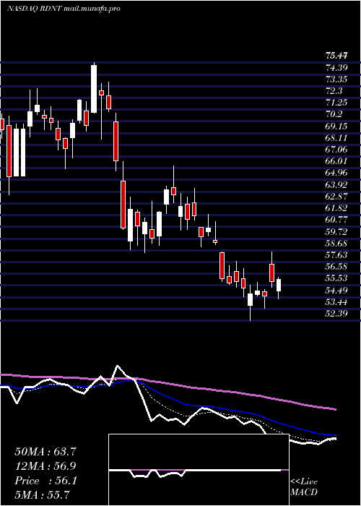Click the '5MA : 55.7' reading
361x506 pixels.
pyautogui.click(x=42, y=495)
